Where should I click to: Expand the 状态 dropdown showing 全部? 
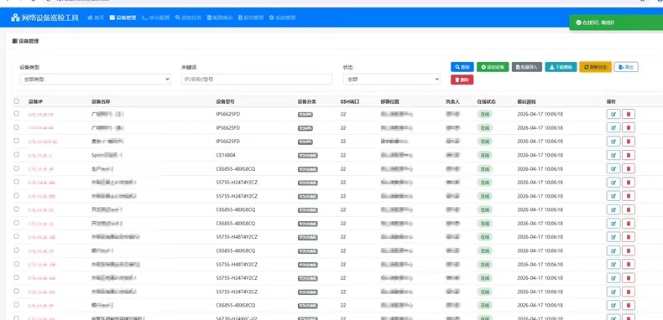392,79
